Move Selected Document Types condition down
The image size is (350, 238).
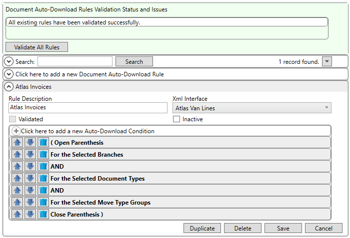point(30,178)
